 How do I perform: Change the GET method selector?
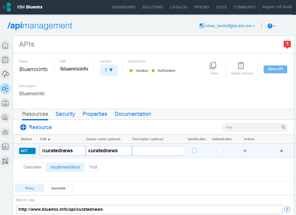pyautogui.click(x=27, y=151)
